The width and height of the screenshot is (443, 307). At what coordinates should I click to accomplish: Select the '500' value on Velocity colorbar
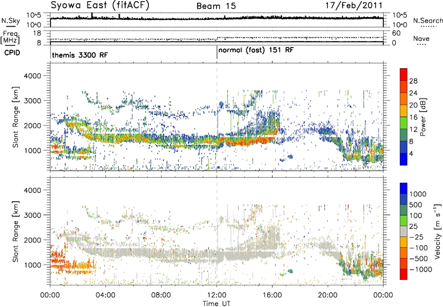(416, 205)
